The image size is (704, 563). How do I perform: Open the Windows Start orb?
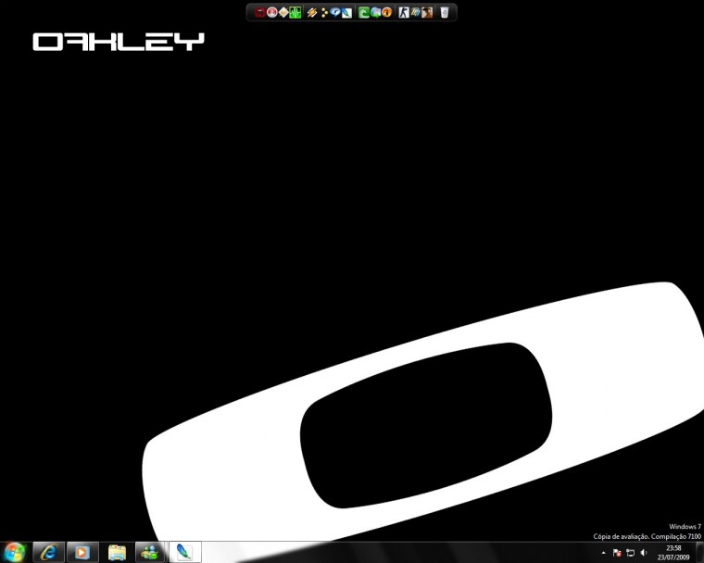point(15,552)
